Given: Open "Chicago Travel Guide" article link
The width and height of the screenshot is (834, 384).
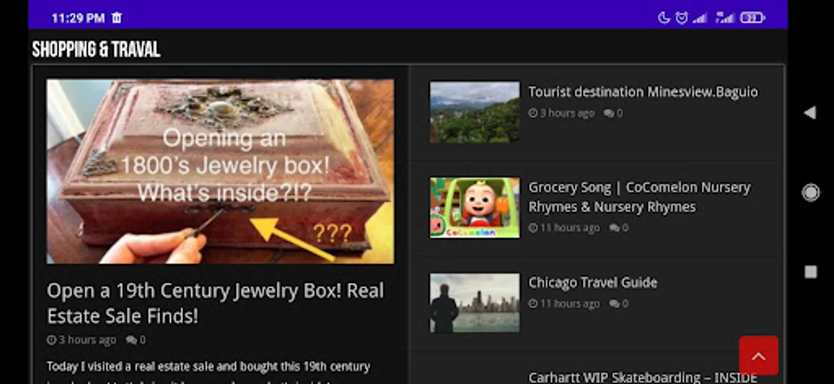Looking at the screenshot, I should point(593,282).
